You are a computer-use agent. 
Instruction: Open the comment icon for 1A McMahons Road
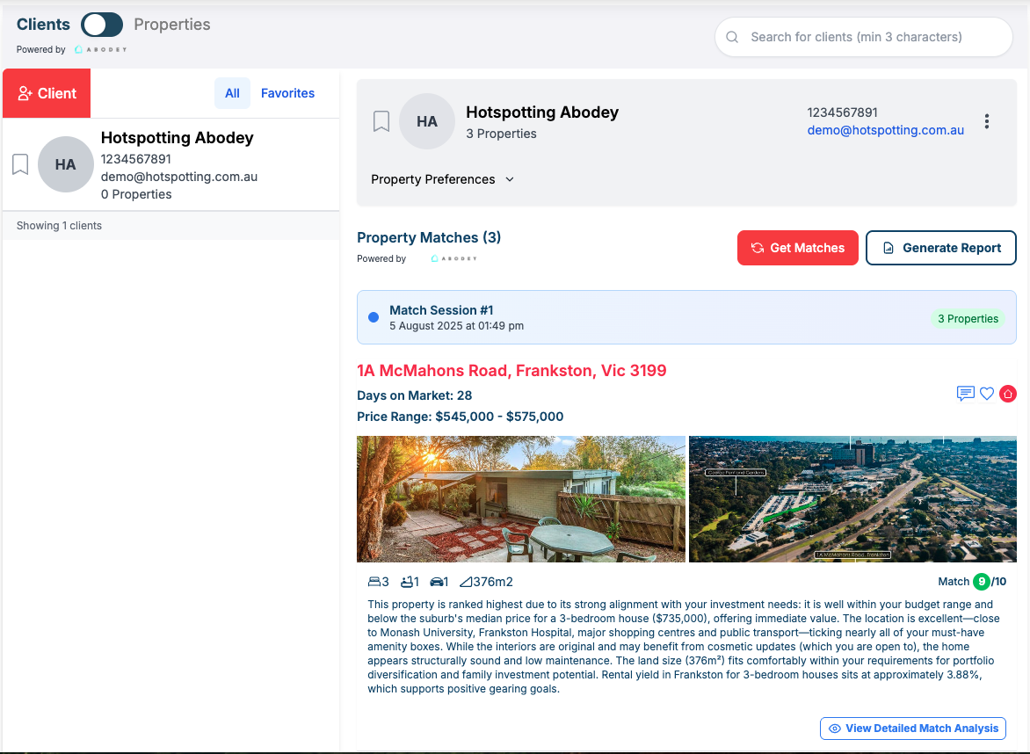[x=965, y=394]
